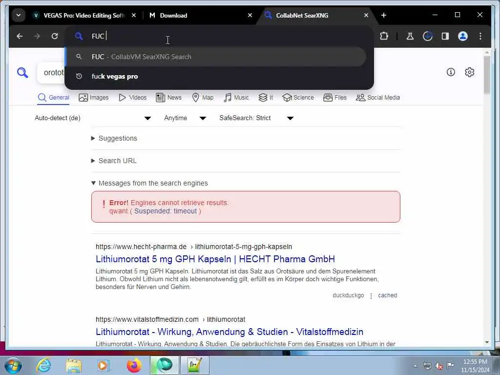Click the forward navigation arrow
This screenshot has height=375, width=500.
point(37,36)
